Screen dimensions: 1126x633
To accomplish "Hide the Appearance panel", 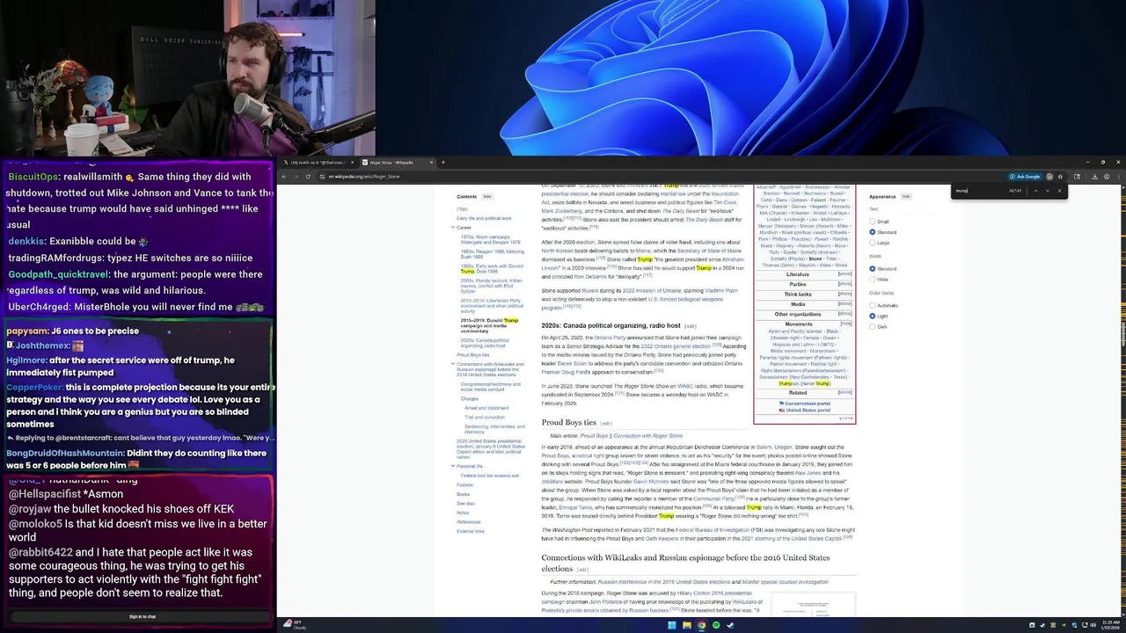I will pos(906,196).
